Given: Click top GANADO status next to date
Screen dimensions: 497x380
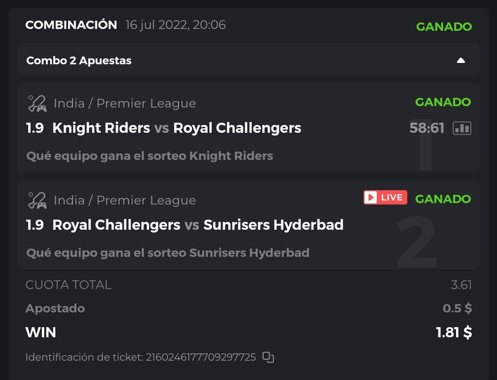Looking at the screenshot, I should pyautogui.click(x=444, y=27).
